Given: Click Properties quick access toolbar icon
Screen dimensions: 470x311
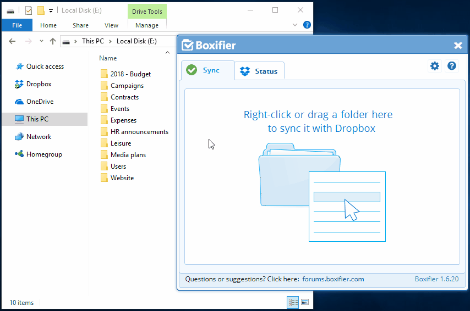Looking at the screenshot, I should tap(29, 11).
